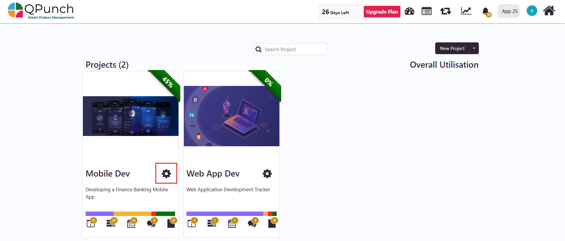Open the list view icon in header

426,11
